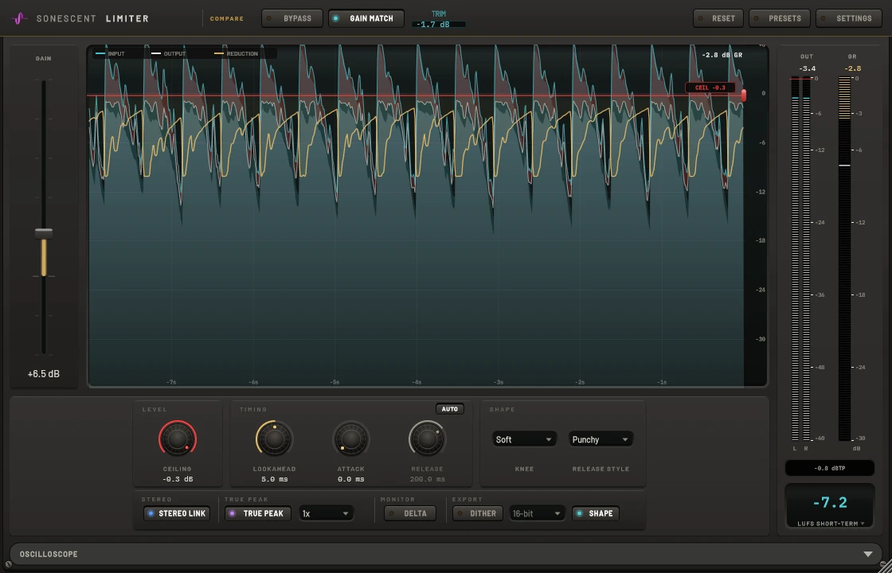This screenshot has width=892, height=573.
Task: Click the CEILING knob
Action: point(178,439)
